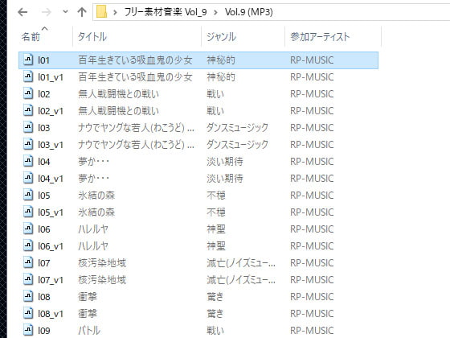
Task: Click title 核汚染地域 in l07 row
Action: coord(102,263)
